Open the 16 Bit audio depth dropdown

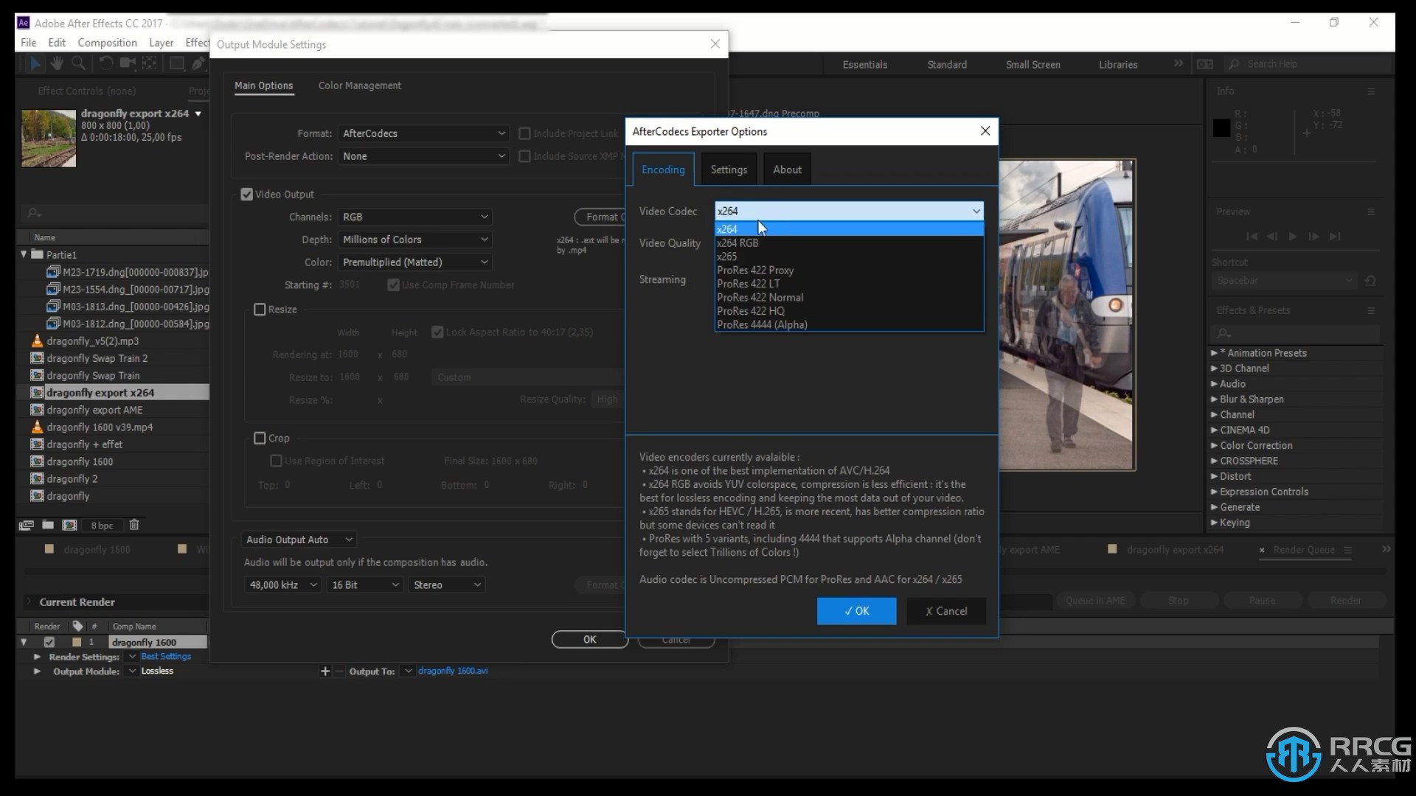coord(365,585)
